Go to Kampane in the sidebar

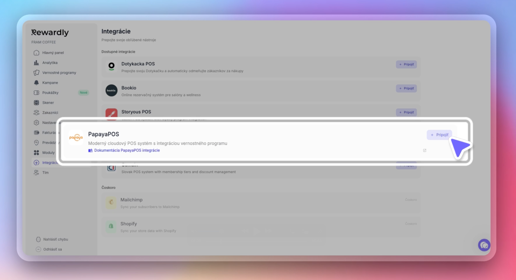pyautogui.click(x=50, y=83)
